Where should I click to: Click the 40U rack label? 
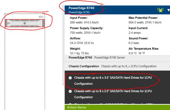(x=41, y=17)
